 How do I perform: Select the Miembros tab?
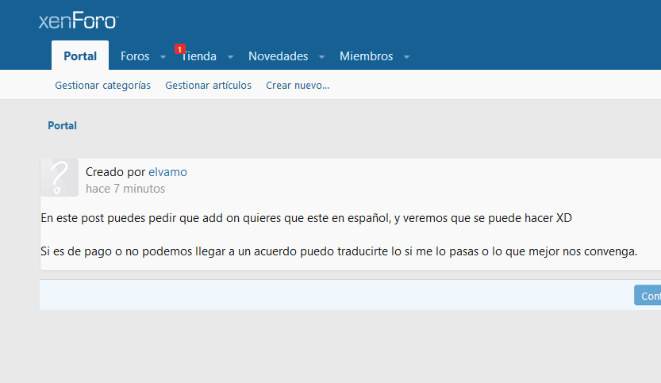pos(366,56)
